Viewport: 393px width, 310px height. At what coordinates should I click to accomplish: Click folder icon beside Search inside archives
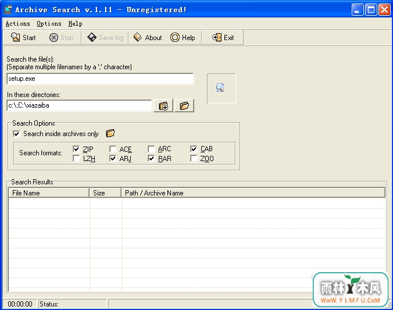pos(110,133)
